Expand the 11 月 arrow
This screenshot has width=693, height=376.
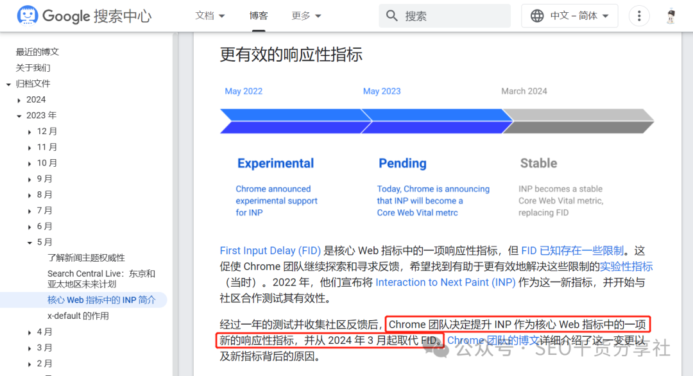[30, 148]
